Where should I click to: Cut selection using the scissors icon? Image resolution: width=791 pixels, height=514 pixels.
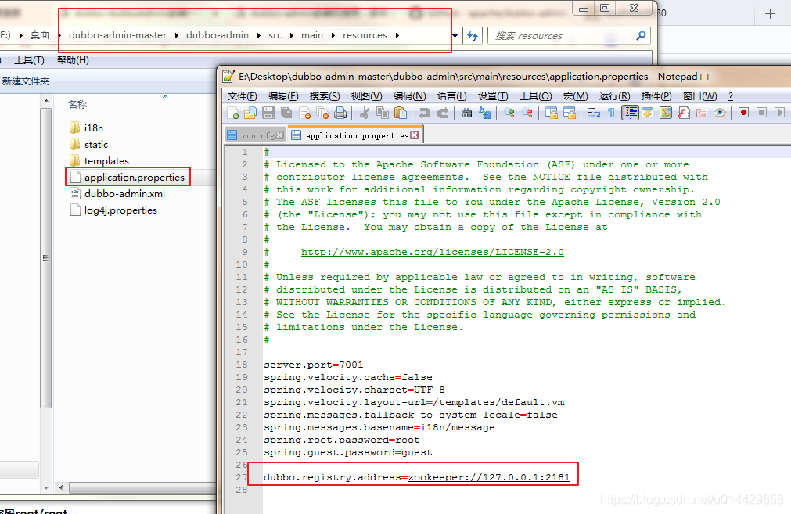click(x=365, y=113)
